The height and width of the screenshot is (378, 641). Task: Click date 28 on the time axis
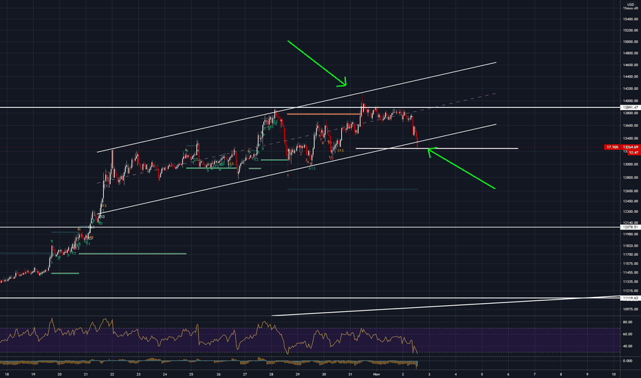tap(272, 375)
